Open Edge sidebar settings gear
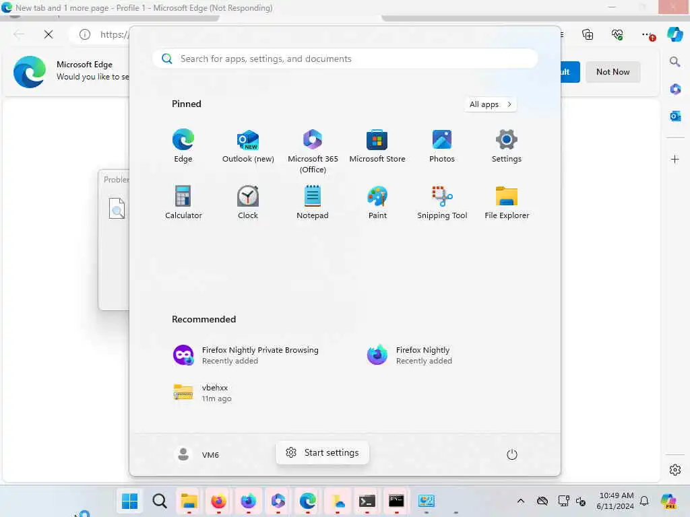 click(675, 470)
